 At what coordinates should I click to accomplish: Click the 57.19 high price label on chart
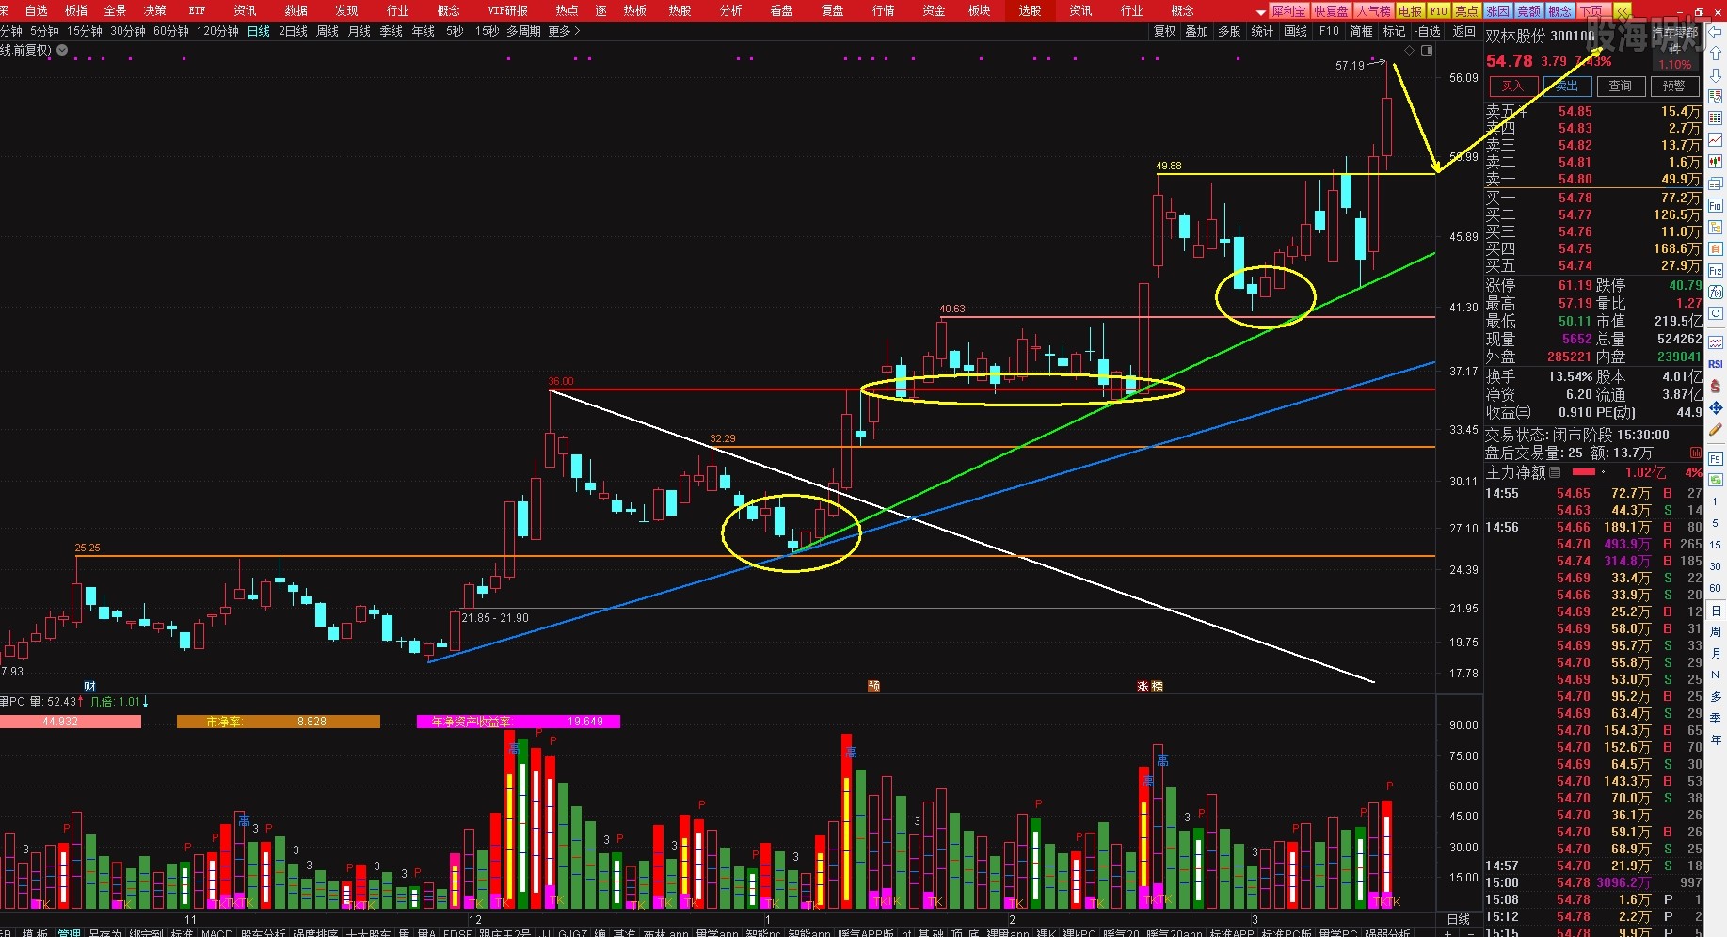click(1350, 65)
